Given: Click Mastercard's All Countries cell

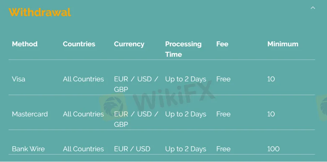Looking at the screenshot, I should coord(83,114).
